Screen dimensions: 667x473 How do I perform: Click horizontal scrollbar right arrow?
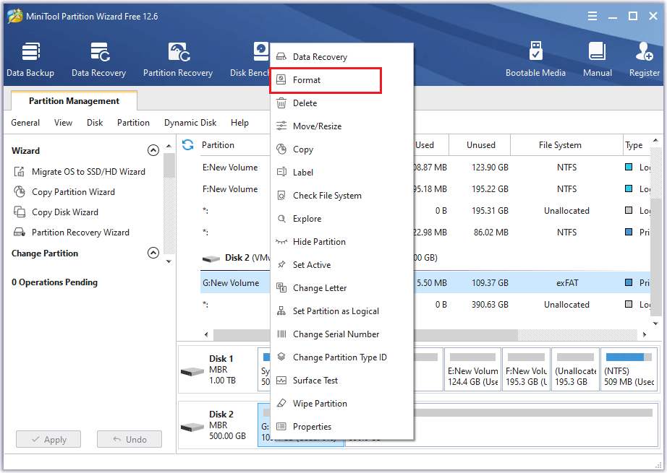click(645, 334)
